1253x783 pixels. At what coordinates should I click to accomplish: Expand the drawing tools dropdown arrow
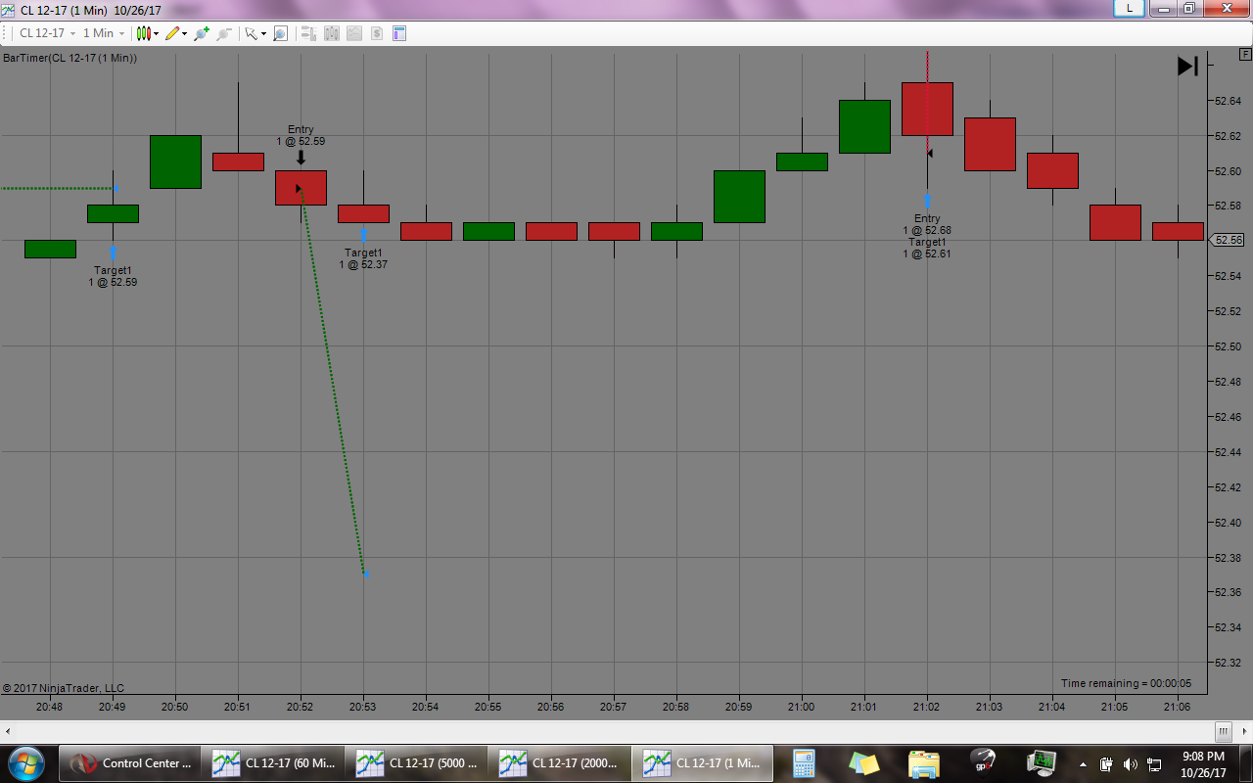[185, 33]
